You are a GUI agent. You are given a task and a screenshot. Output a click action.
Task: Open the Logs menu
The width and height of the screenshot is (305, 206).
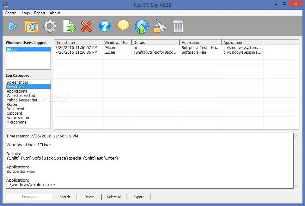point(26,13)
